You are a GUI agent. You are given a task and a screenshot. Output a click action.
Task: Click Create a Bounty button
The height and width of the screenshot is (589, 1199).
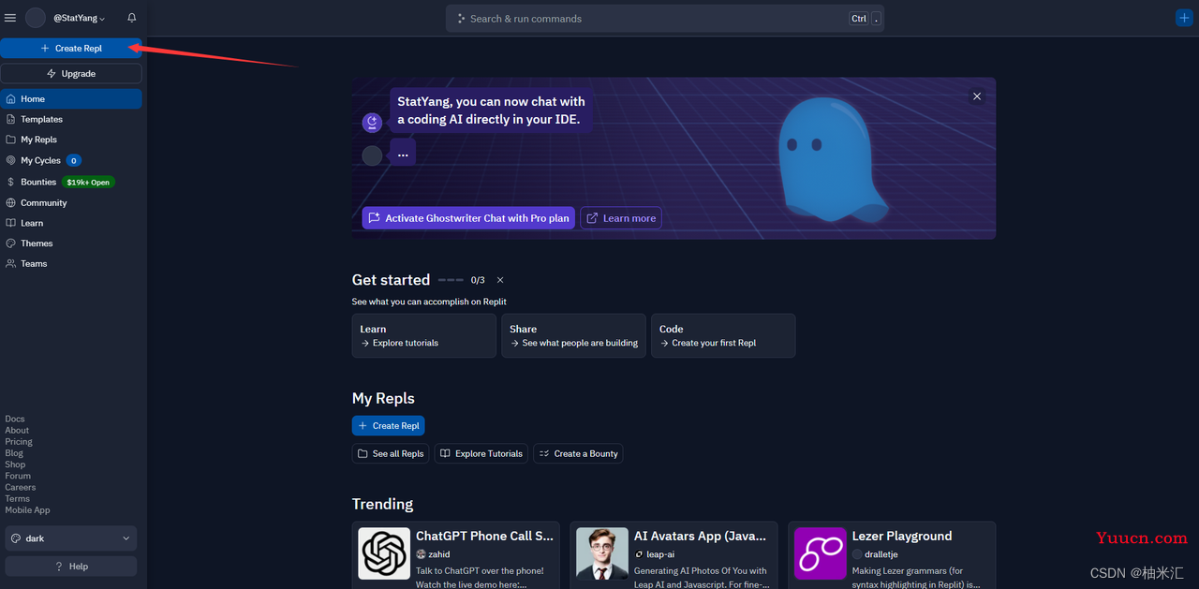578,453
